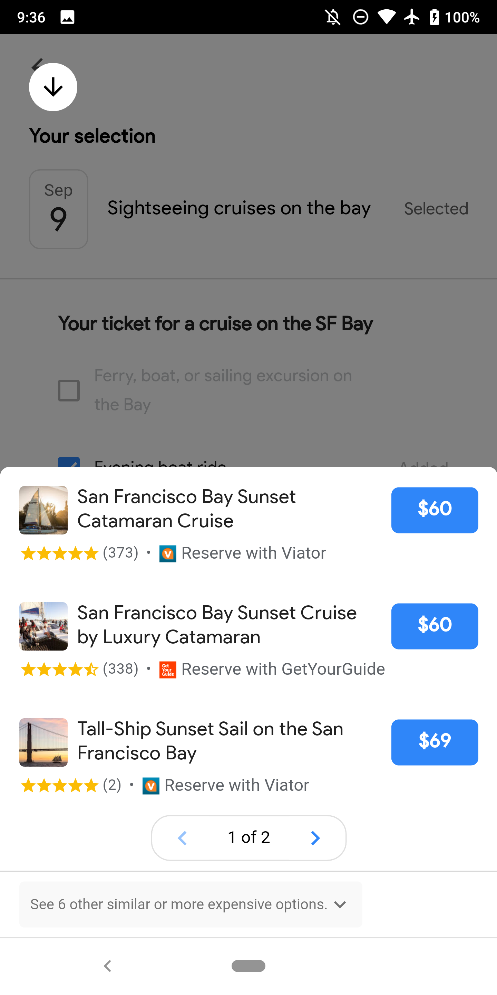
Task: Book the $60 Luxury Catamaran cruise
Action: [x=435, y=626]
